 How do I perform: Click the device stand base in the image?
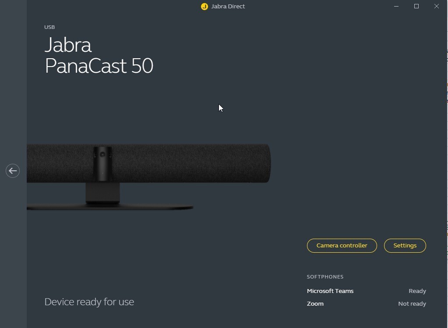(x=110, y=207)
